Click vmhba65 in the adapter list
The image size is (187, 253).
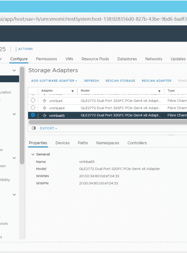click(57, 116)
